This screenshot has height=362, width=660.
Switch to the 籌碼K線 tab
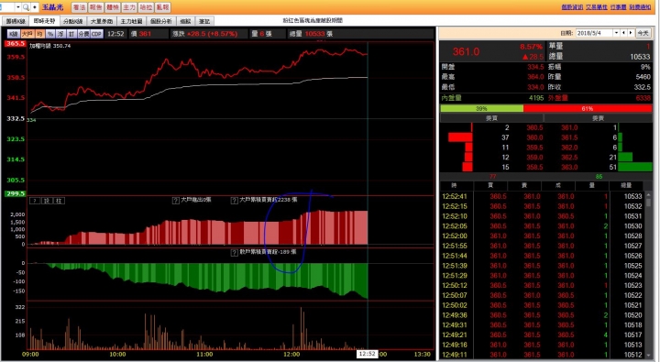click(16, 21)
